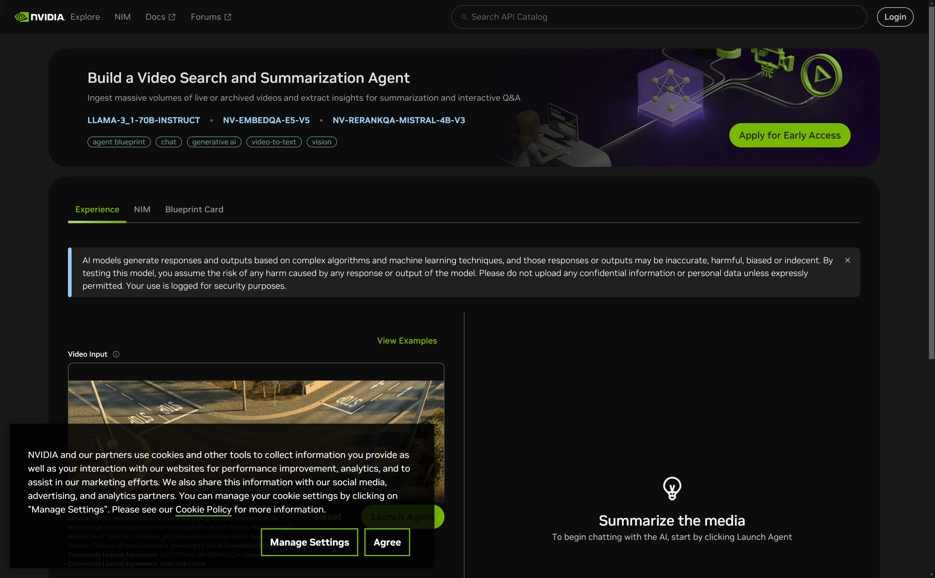Screen dimensions: 935x578
Task: Switch to the Experience tab
Action: click(x=97, y=210)
